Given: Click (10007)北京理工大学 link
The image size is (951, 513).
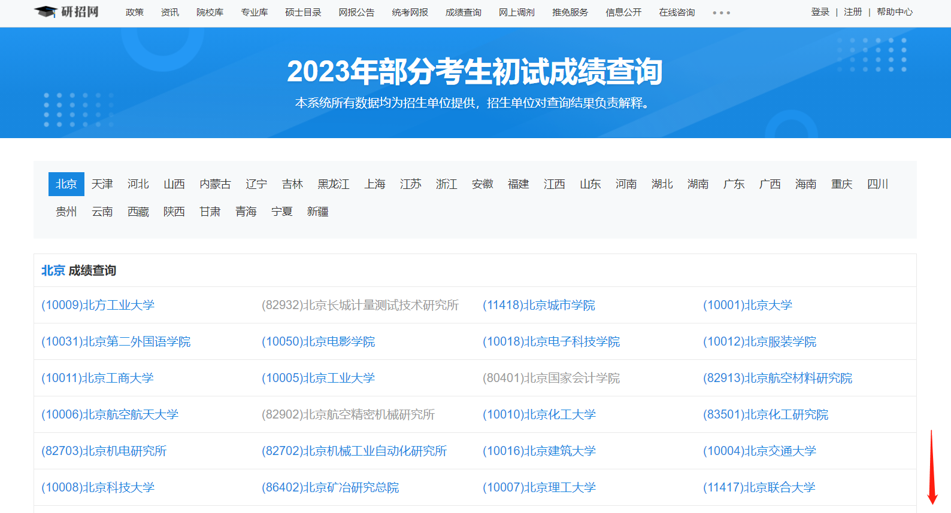Looking at the screenshot, I should click(x=539, y=487).
